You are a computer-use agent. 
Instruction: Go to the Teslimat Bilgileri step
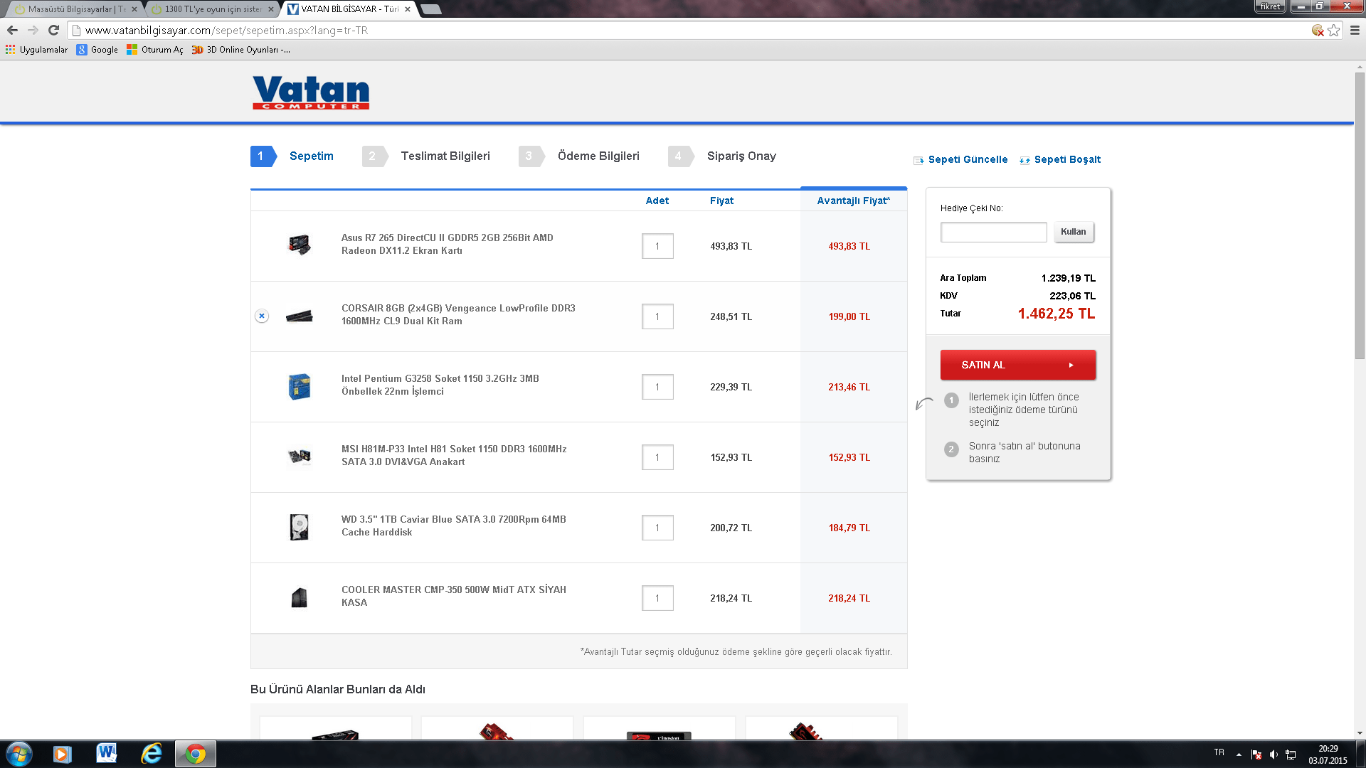pos(445,156)
